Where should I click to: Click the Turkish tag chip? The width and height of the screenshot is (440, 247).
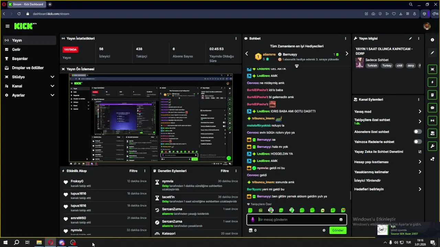(372, 66)
